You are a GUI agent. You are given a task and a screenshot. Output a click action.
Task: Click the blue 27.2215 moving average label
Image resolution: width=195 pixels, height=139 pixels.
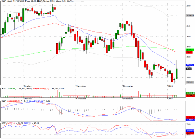point(190,65)
